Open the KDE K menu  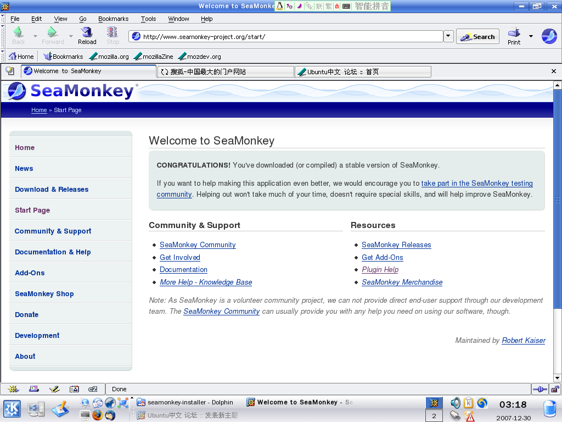point(12,409)
